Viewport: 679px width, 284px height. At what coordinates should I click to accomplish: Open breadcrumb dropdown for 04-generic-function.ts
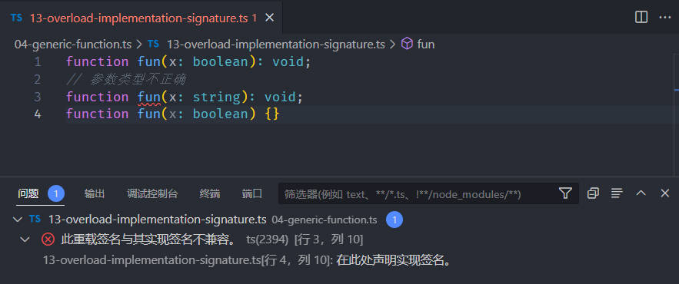coord(73,44)
